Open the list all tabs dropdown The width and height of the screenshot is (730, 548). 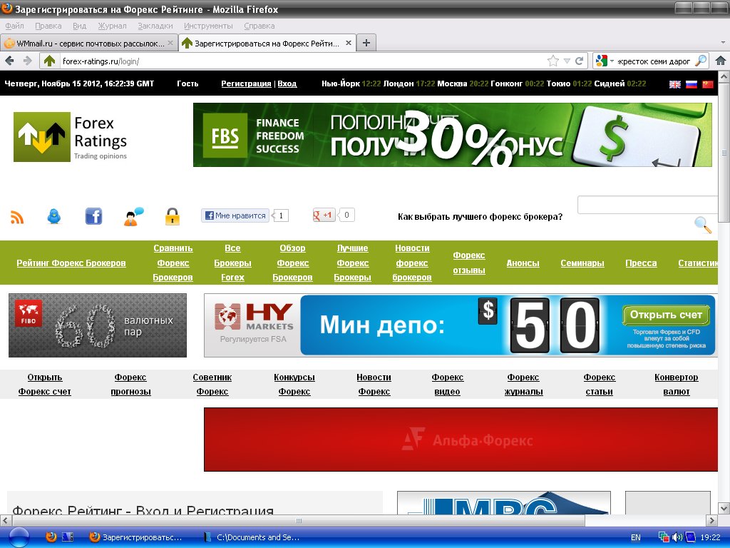723,43
